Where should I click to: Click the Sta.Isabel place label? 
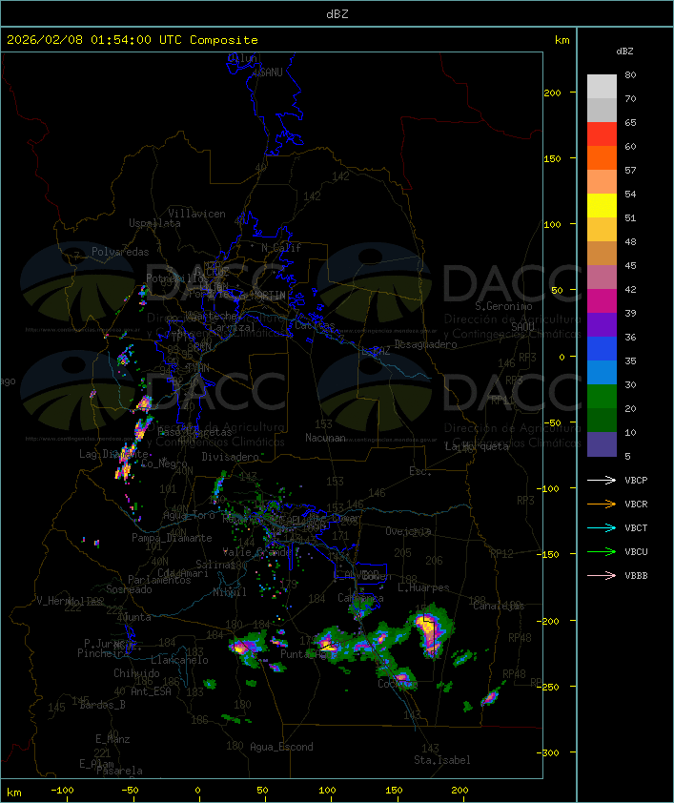coord(442,760)
